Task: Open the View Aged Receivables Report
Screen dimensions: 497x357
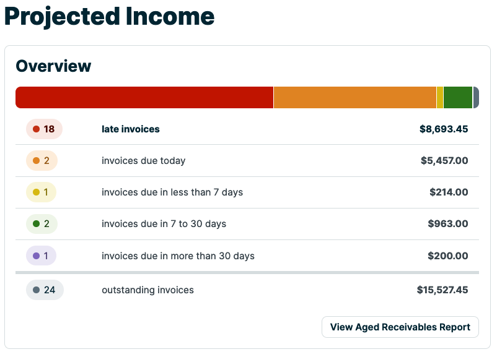Action: (x=400, y=327)
